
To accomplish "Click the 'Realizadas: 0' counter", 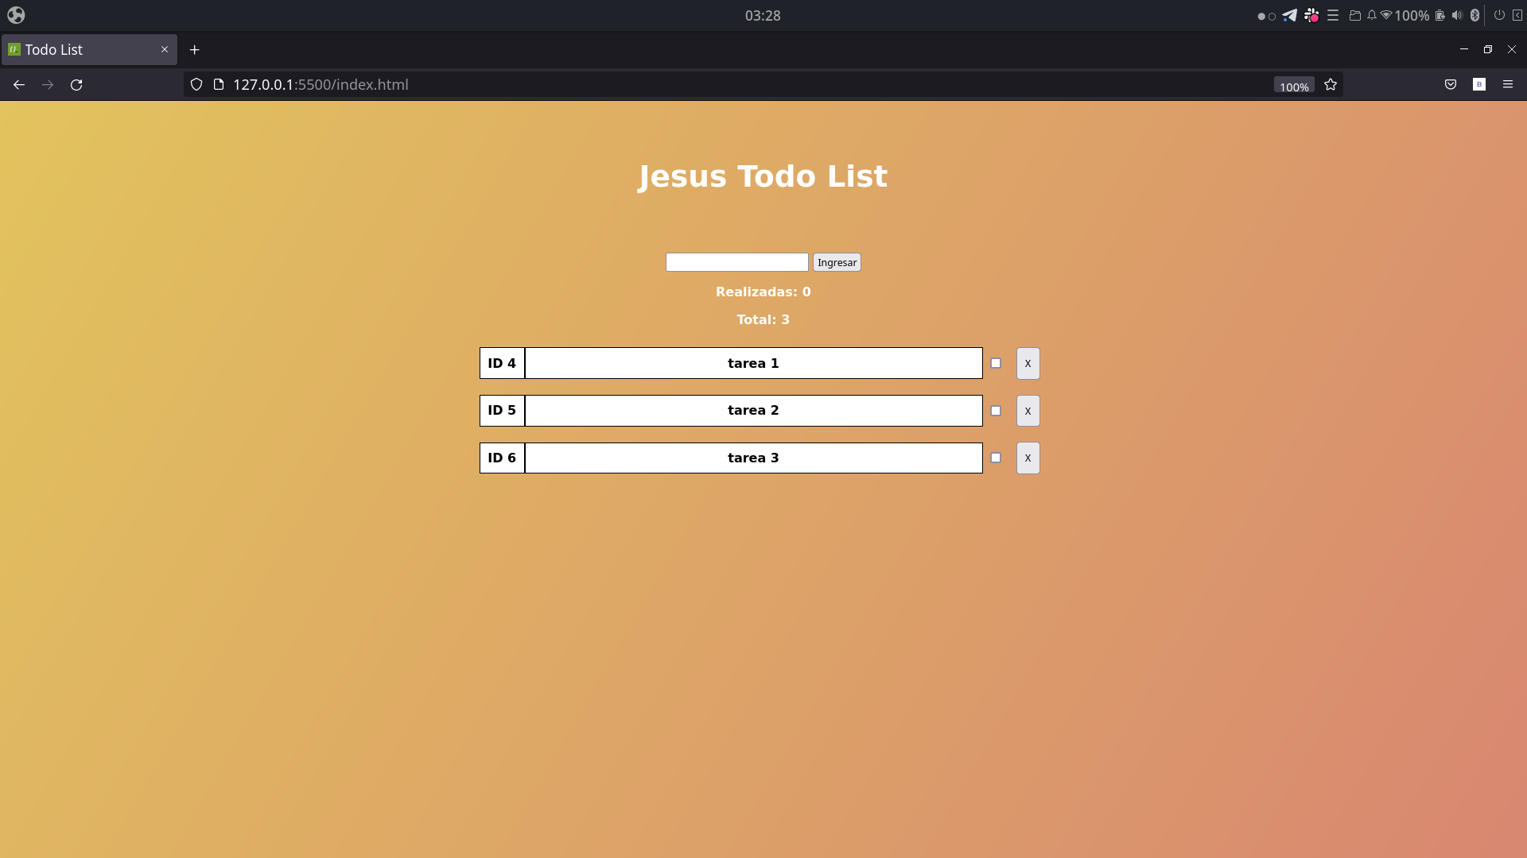I will tap(763, 292).
